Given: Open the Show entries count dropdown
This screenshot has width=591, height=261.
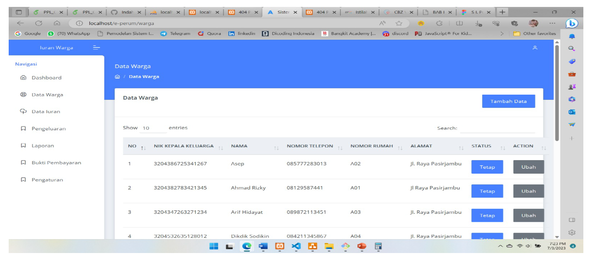Looking at the screenshot, I should [x=153, y=128].
